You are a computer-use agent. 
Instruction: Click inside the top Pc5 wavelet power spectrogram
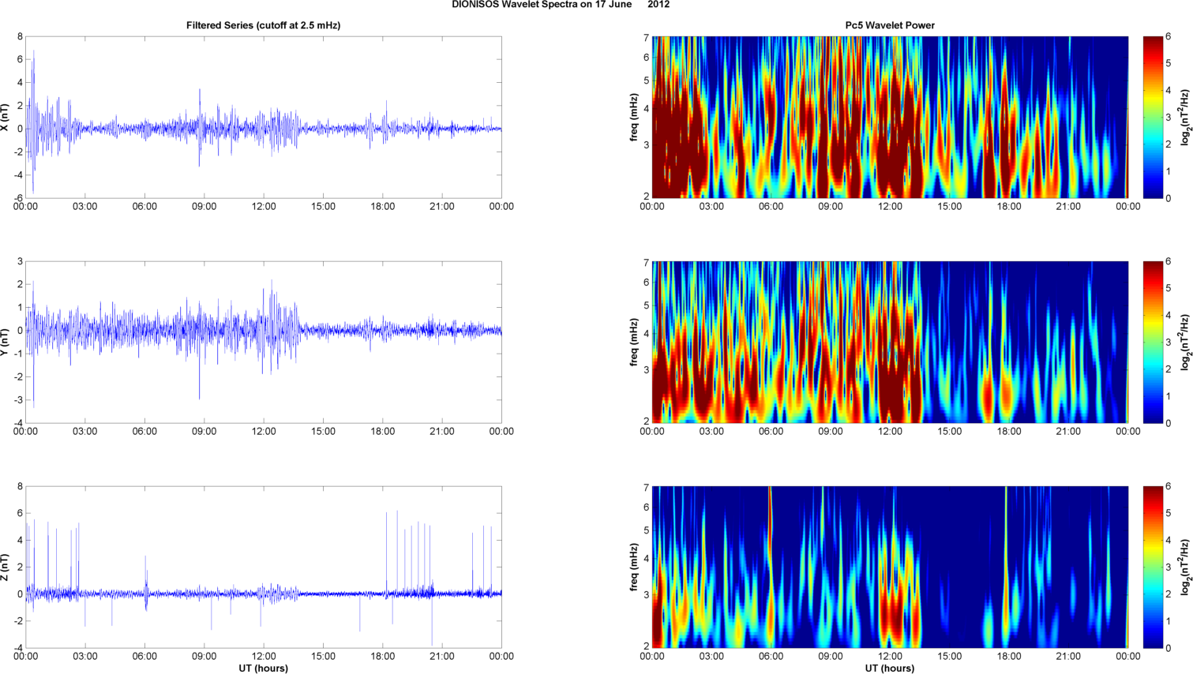pyautogui.click(x=890, y=117)
